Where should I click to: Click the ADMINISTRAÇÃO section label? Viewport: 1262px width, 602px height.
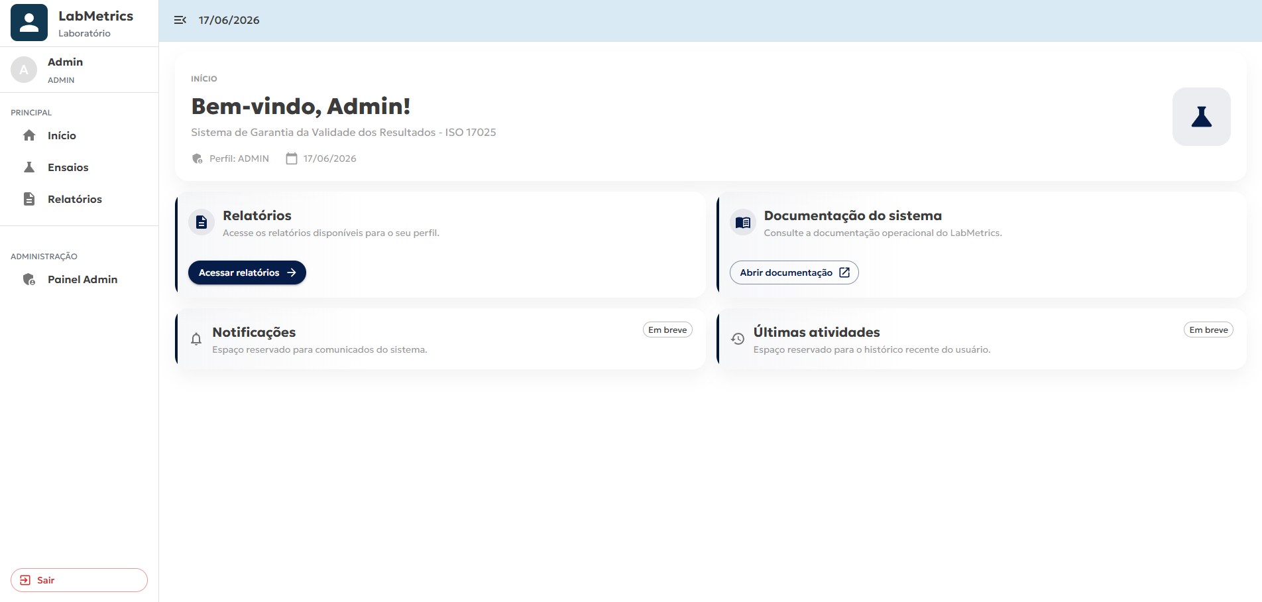click(44, 257)
